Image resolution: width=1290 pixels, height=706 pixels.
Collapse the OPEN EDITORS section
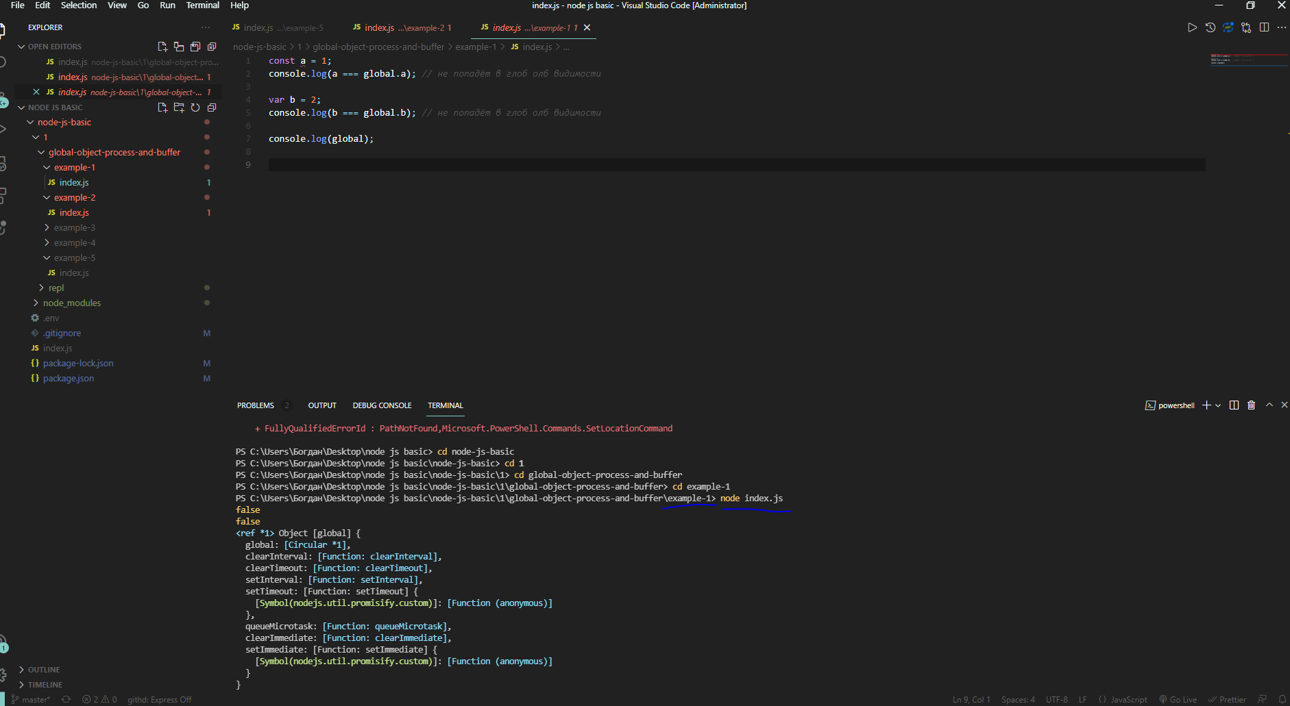(x=54, y=47)
